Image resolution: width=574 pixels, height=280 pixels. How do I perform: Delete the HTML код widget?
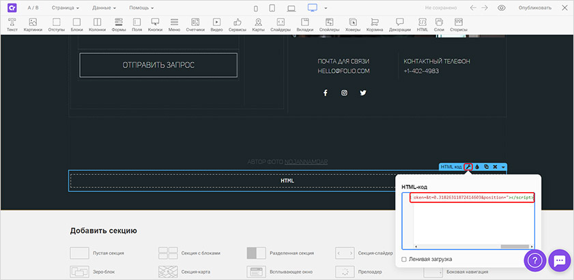tap(495, 167)
